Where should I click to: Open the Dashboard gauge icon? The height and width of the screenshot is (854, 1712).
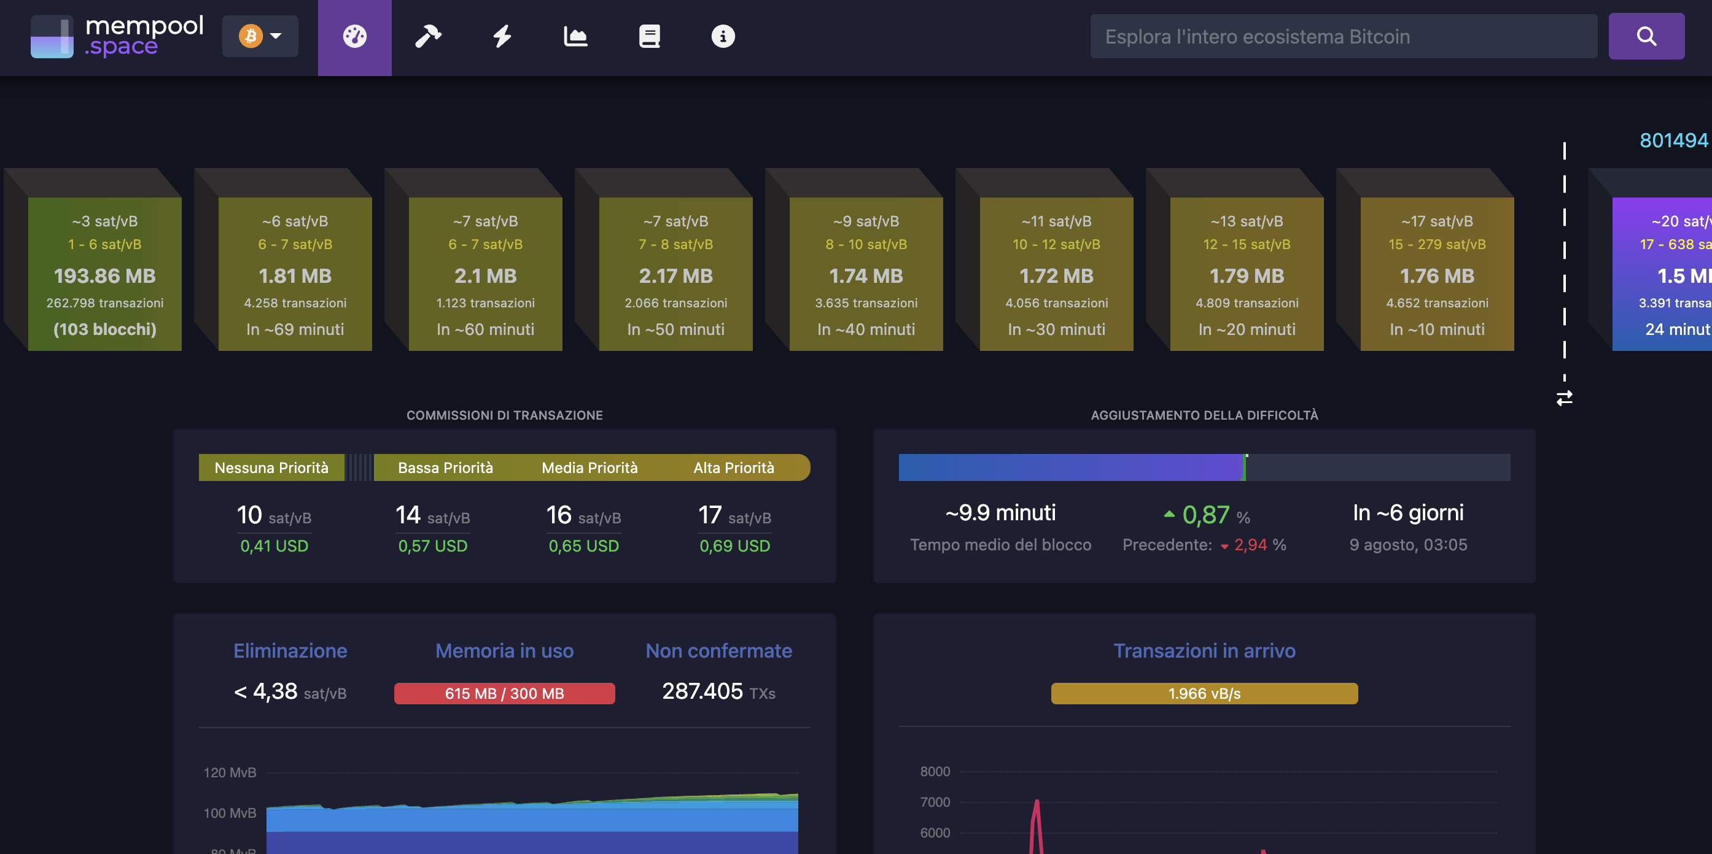[x=354, y=37]
